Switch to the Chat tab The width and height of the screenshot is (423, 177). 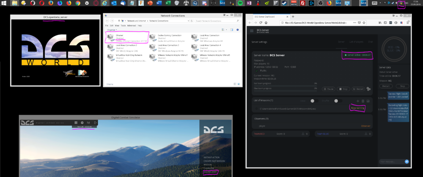point(371,42)
